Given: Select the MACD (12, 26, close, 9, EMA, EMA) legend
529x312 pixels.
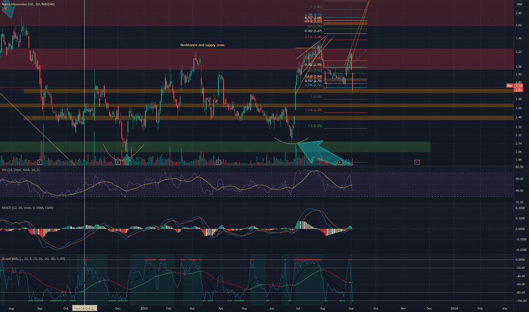Looking at the screenshot, I should (27, 208).
